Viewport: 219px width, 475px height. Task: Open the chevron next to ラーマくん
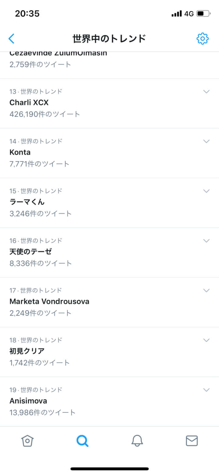[206, 191]
